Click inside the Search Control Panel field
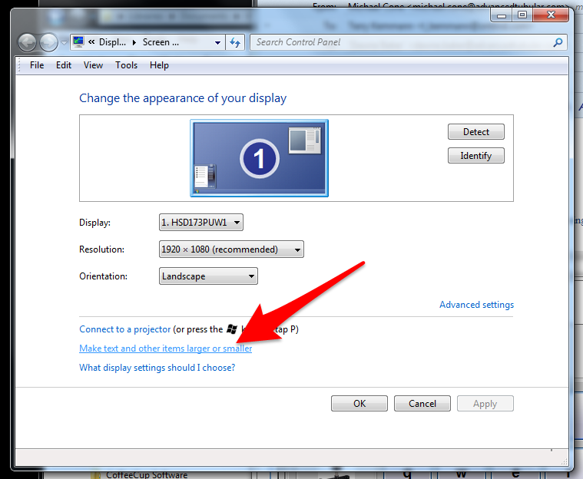This screenshot has width=583, height=479. pos(399,42)
